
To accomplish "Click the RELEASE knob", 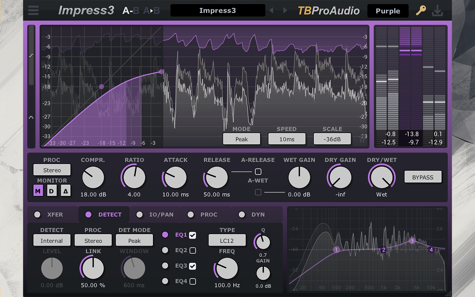I will point(216,177).
